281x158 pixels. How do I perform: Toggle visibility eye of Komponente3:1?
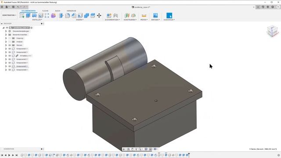pyautogui.click(x=10, y=59)
